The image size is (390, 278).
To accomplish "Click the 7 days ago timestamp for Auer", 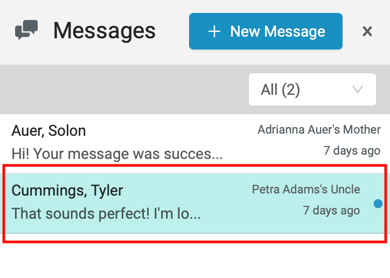I will tap(352, 151).
